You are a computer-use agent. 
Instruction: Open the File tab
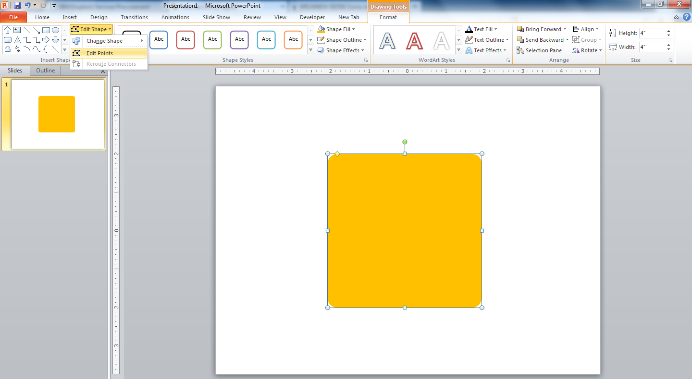13,17
